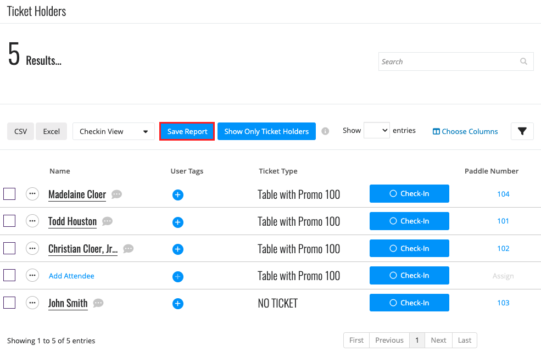Open Todd Houston's comment bubble

(107, 221)
